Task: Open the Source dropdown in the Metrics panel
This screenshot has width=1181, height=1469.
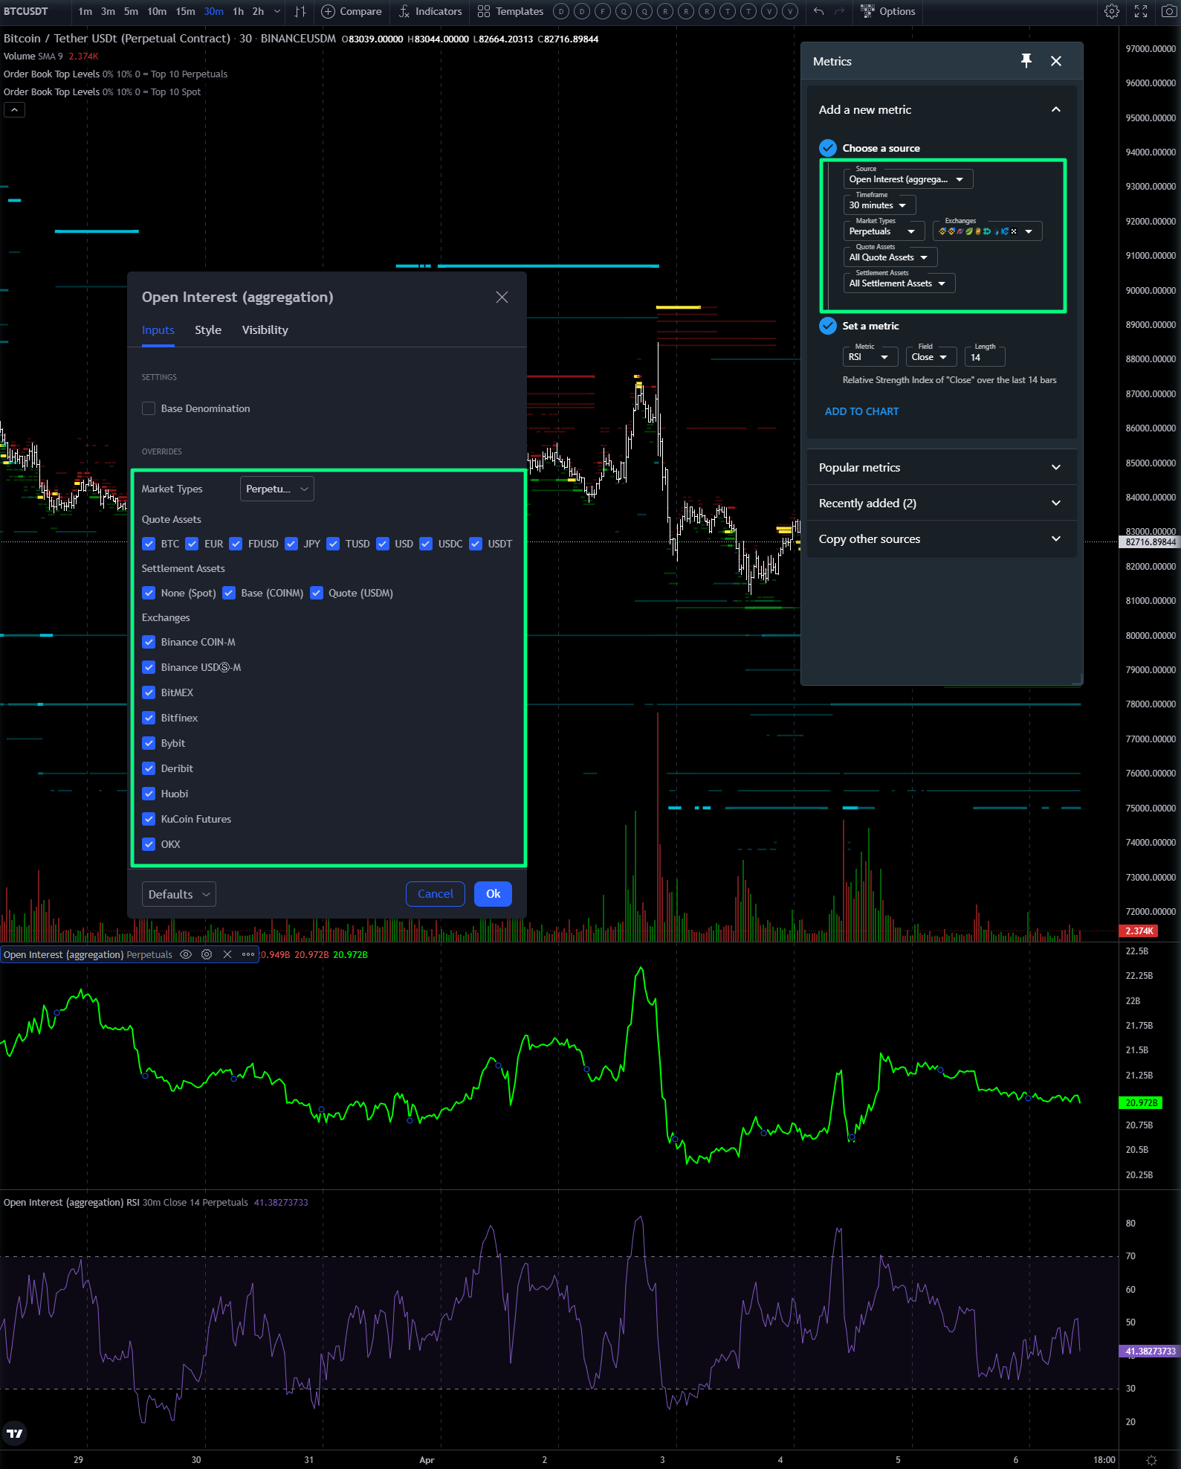Action: 907,179
